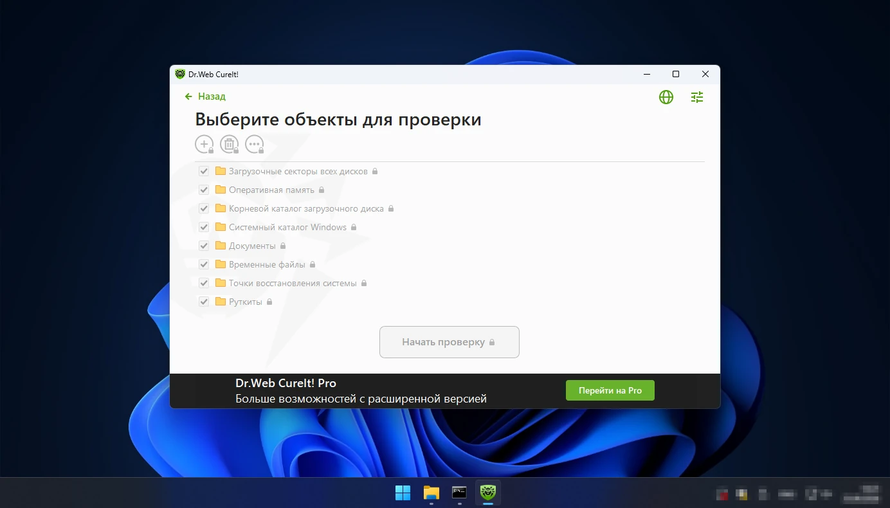This screenshot has height=508, width=890.
Task: Select the Документы label
Action: pyautogui.click(x=252, y=246)
